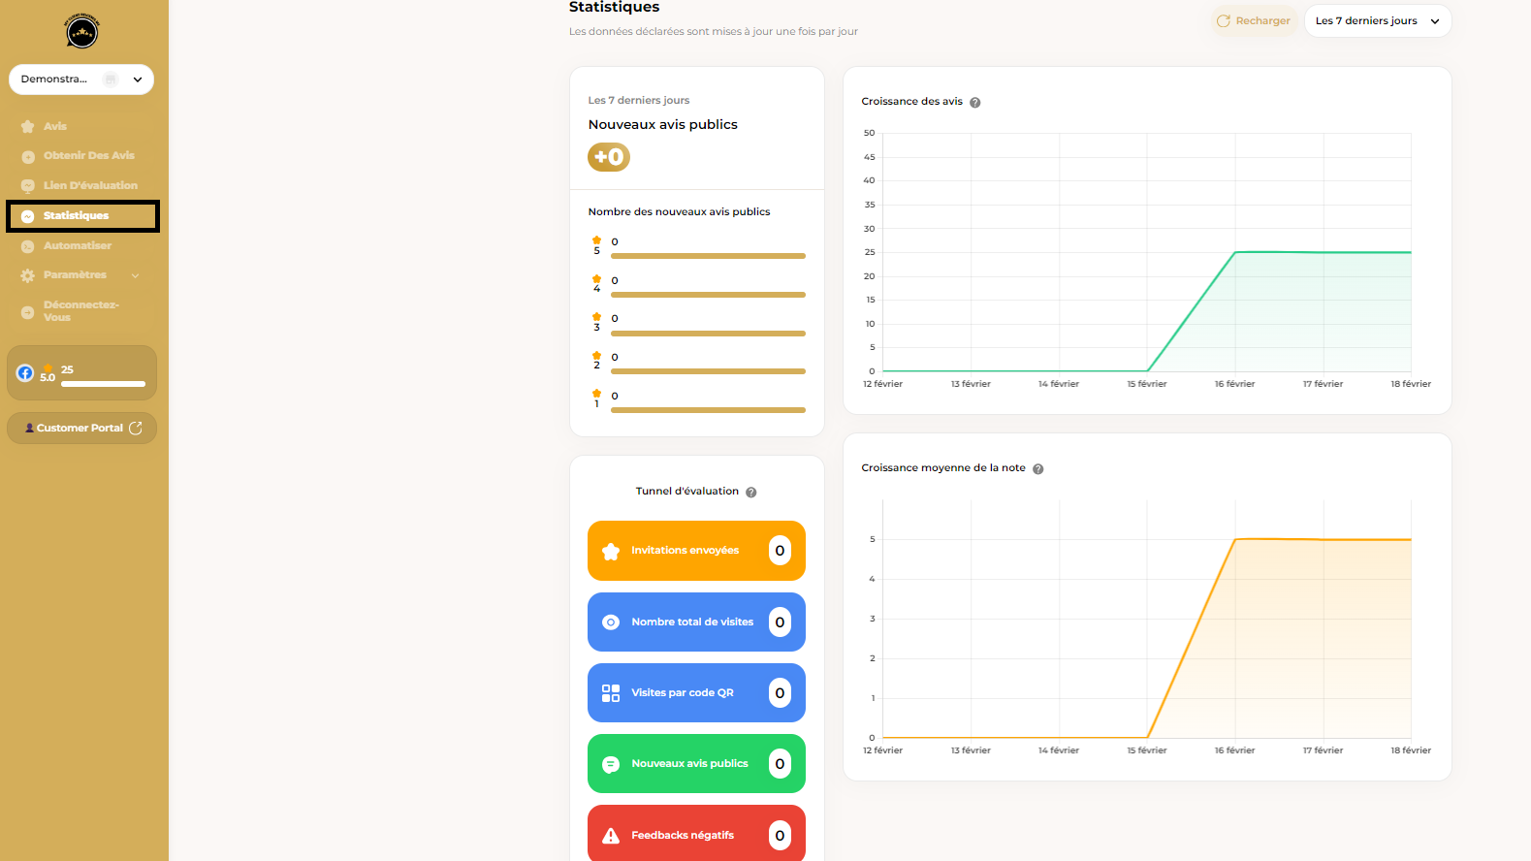Open the Demonstra... account dropdown
Viewport: 1531px width, 861px height.
pos(81,80)
